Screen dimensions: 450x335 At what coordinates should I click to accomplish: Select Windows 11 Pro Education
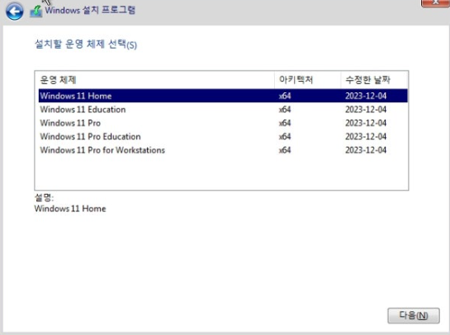click(x=223, y=136)
